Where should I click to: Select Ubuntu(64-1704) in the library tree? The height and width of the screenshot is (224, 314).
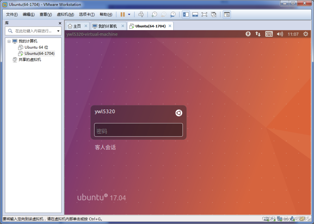[40, 54]
